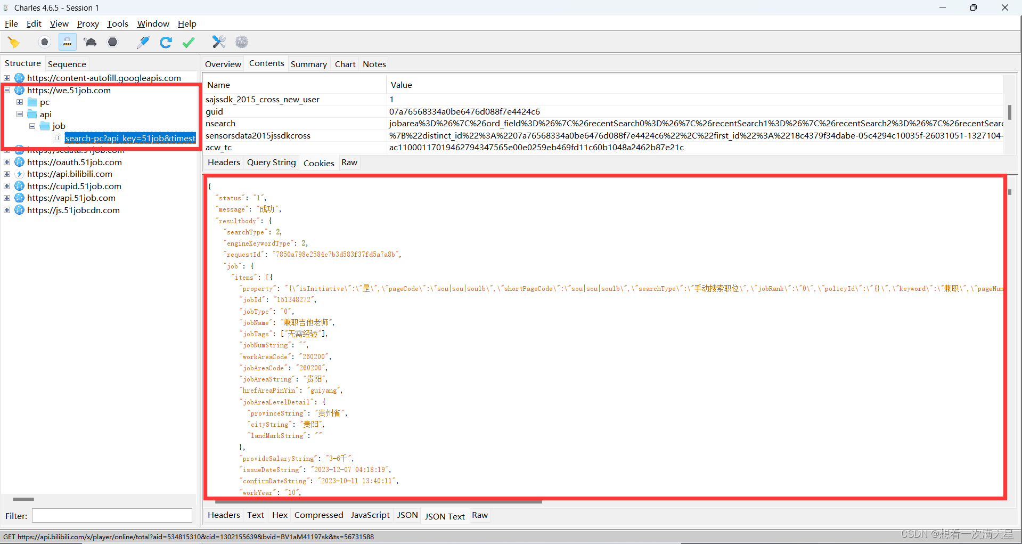Switch response view to JavaScript tab
1022x544 pixels.
[370, 515]
